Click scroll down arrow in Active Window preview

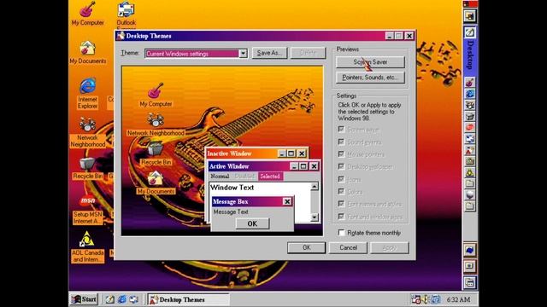[x=315, y=217]
